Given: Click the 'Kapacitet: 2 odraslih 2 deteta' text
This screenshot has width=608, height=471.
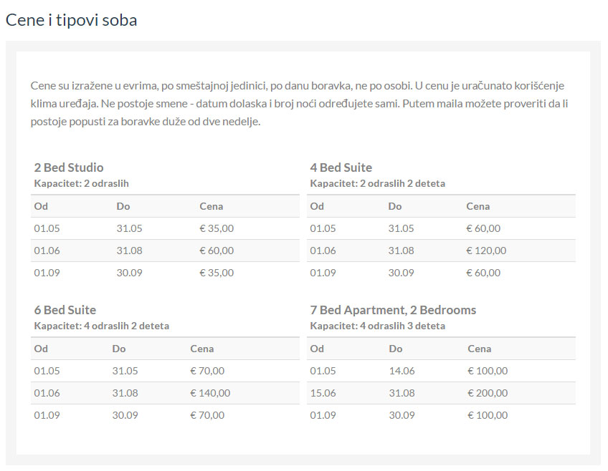Looking at the screenshot, I should click(x=377, y=183).
